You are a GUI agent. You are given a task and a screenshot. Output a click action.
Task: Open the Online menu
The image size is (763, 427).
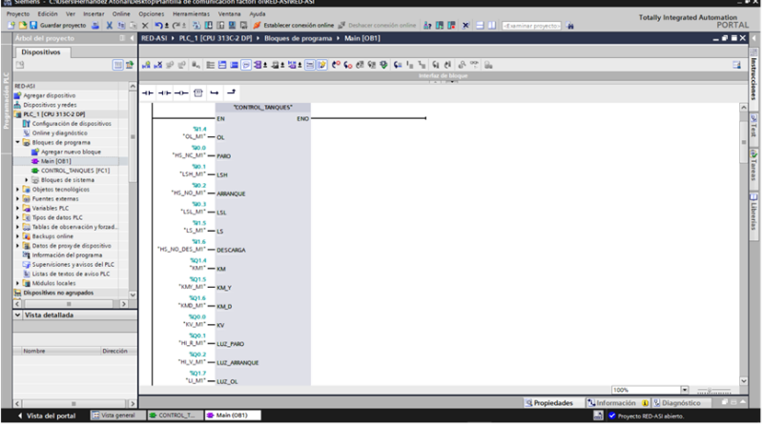121,14
